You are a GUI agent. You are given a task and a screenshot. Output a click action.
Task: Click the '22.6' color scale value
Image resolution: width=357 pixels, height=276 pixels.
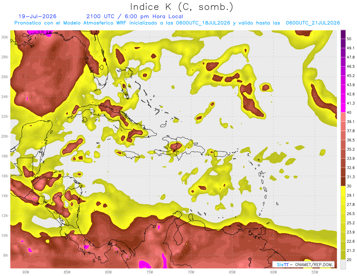pos(350,241)
